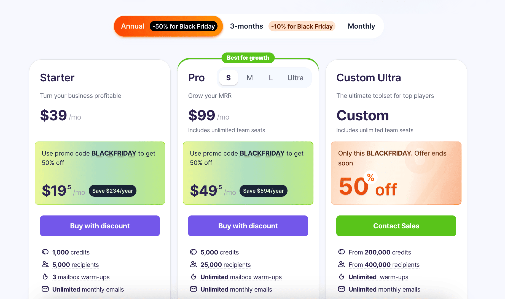Click the mailbox warm-ups flame icon in Starter
Screen dimensions: 505x299
tap(45, 276)
